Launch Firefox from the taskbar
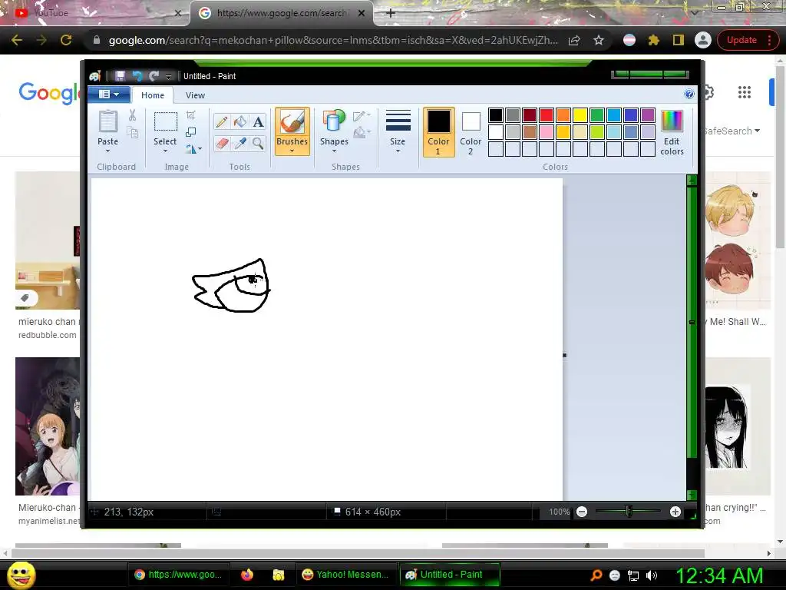This screenshot has height=590, width=786. point(246,575)
